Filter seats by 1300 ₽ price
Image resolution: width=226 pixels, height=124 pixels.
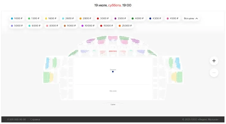[34, 18]
